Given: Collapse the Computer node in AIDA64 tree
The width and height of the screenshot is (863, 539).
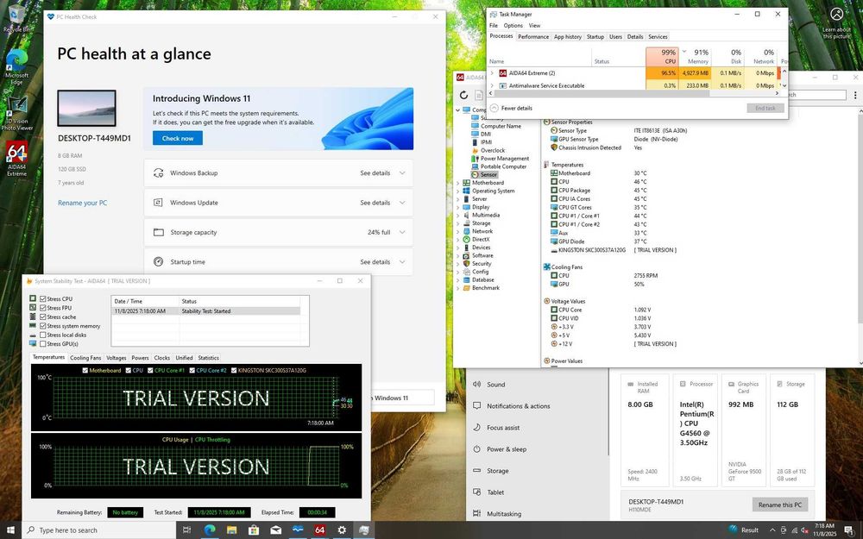Looking at the screenshot, I should coord(458,110).
